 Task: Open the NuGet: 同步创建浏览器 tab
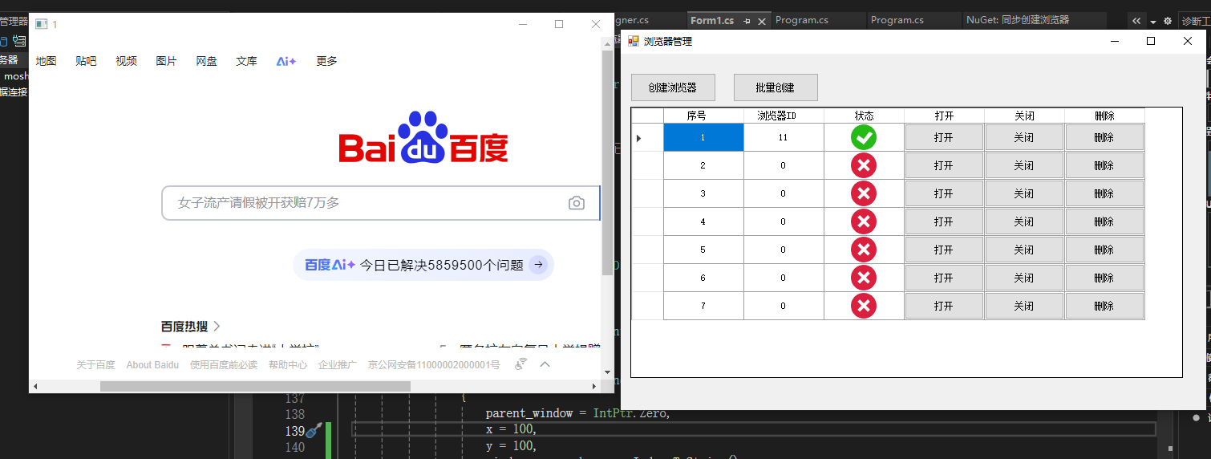point(1019,20)
